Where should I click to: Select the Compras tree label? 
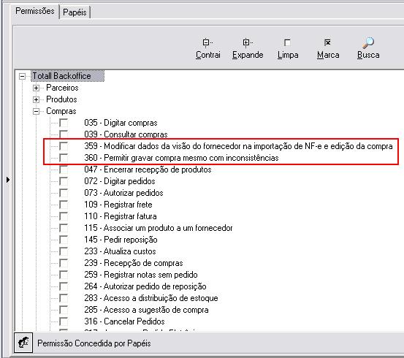[61, 111]
